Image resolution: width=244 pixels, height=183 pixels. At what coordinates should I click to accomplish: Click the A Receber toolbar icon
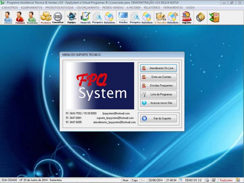click(x=160, y=18)
